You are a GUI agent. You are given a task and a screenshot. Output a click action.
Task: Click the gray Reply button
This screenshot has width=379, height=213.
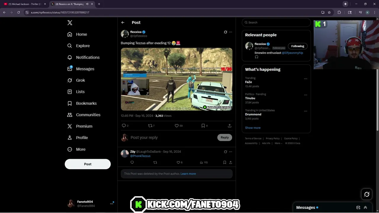click(225, 137)
